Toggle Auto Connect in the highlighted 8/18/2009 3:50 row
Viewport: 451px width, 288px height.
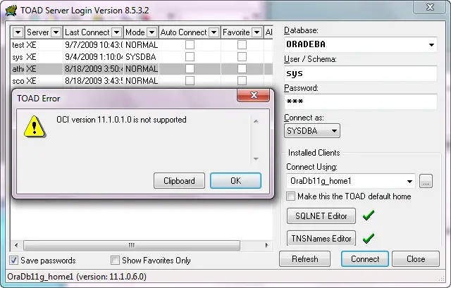point(190,69)
